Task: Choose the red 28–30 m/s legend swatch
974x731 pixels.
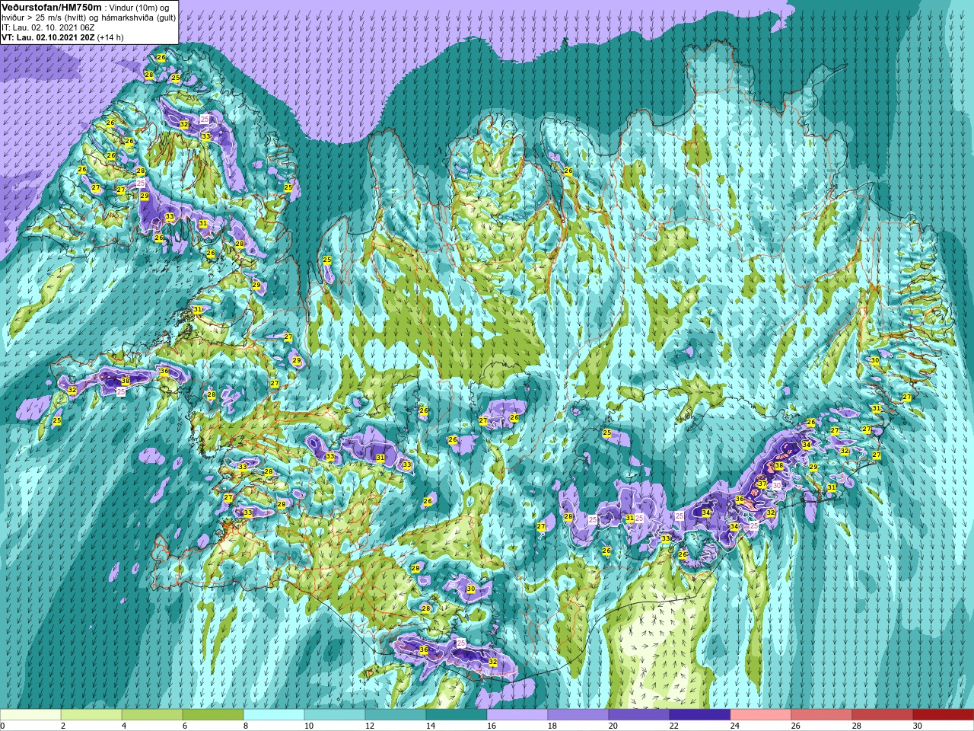Action: pyautogui.click(x=883, y=715)
